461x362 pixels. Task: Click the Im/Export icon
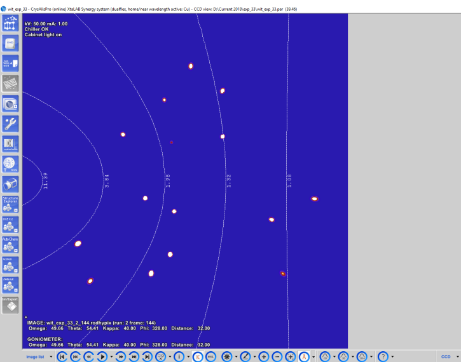pos(10,304)
